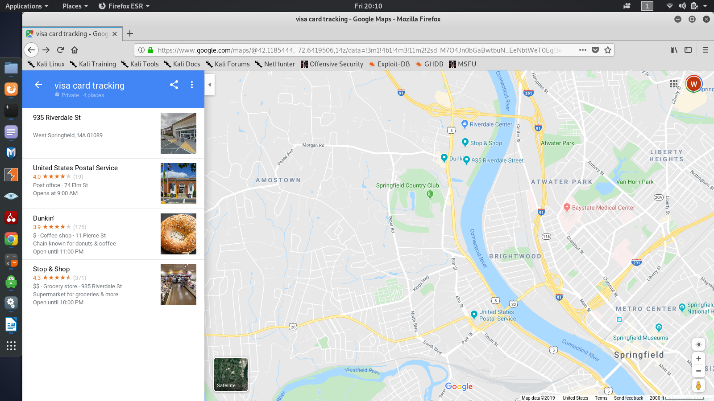This screenshot has height=401, width=714.
Task: Open the system status menu arrow
Action: (x=705, y=6)
